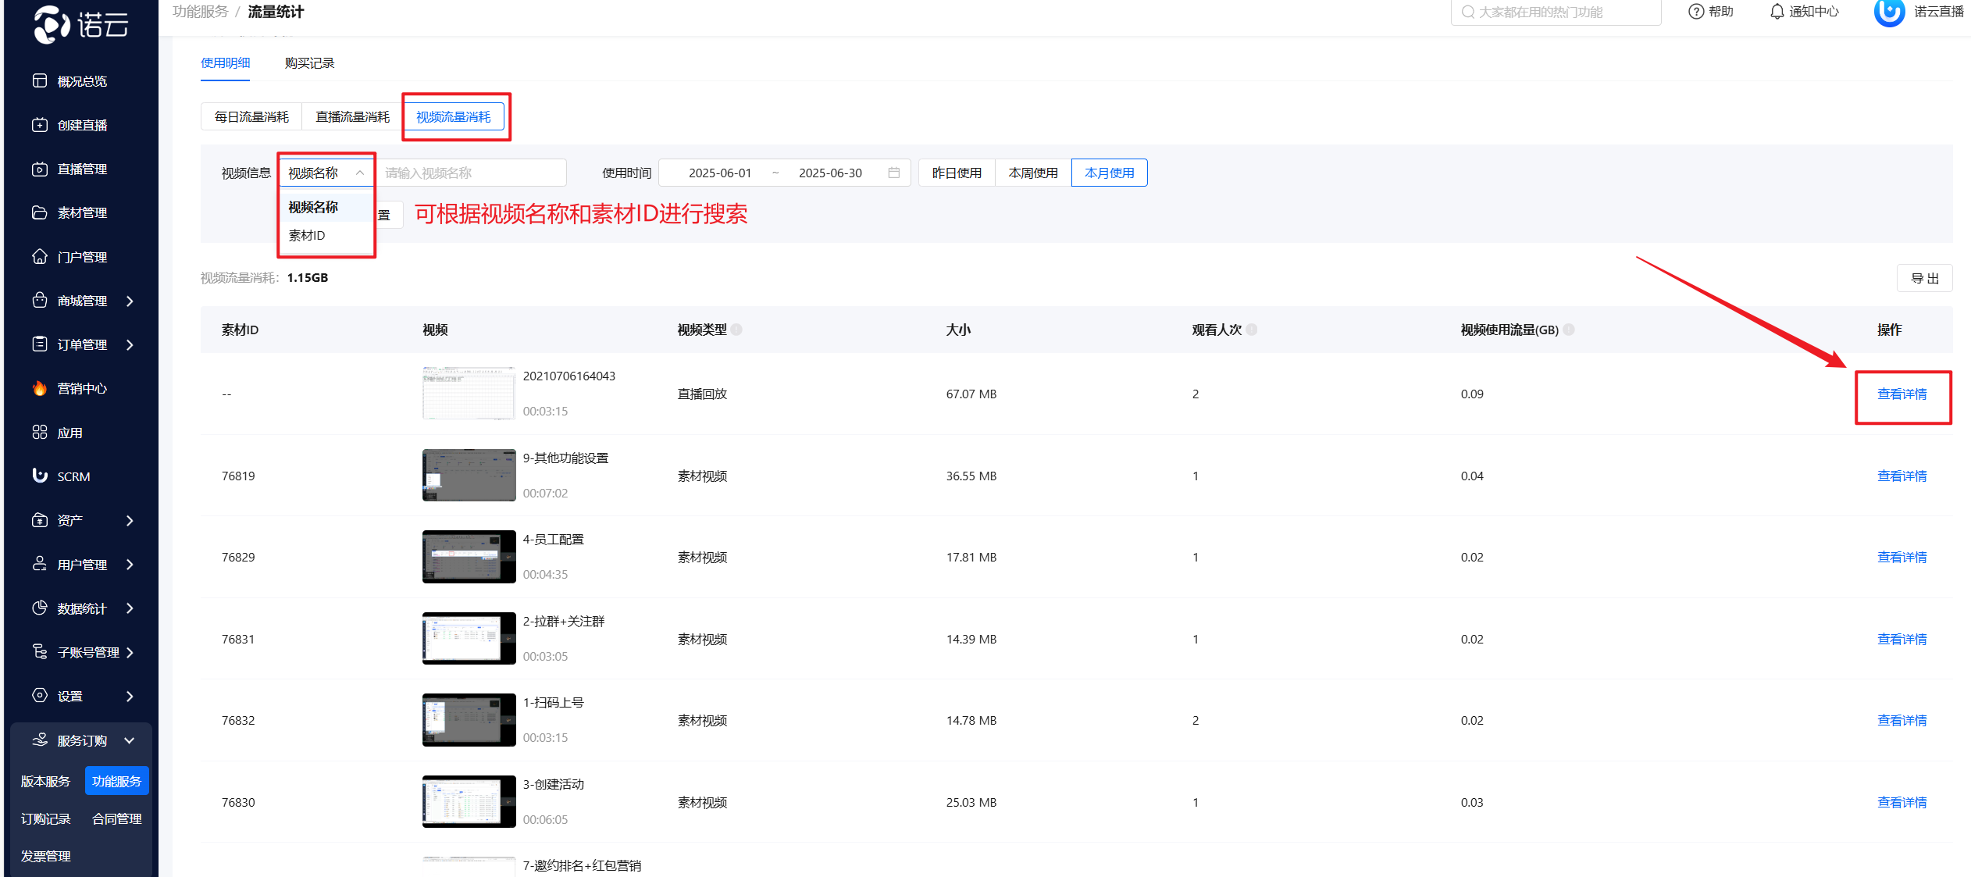Switch to the 购买记录 tab

pyautogui.click(x=309, y=63)
